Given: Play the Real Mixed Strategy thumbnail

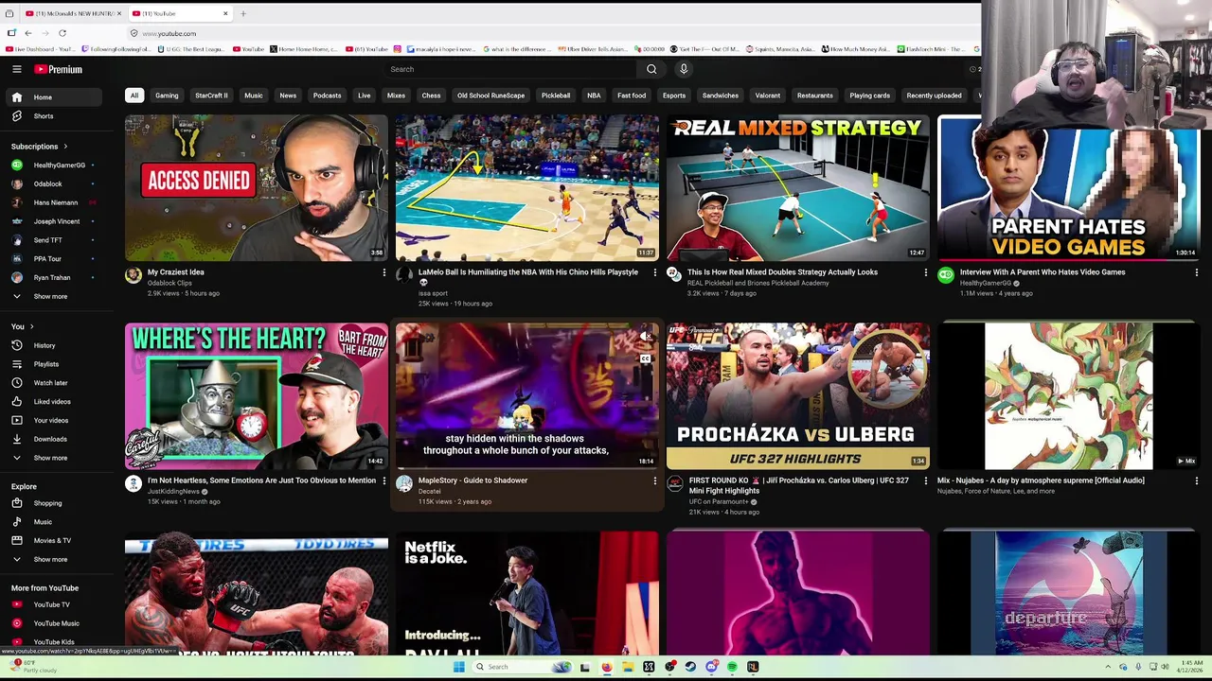Looking at the screenshot, I should tap(798, 188).
